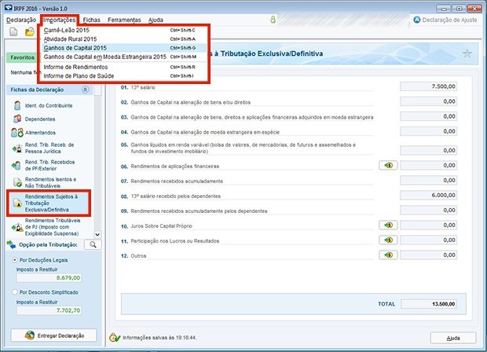Choose Informe de Rendimentos import entry
This screenshot has width=487, height=352.
tap(124, 67)
